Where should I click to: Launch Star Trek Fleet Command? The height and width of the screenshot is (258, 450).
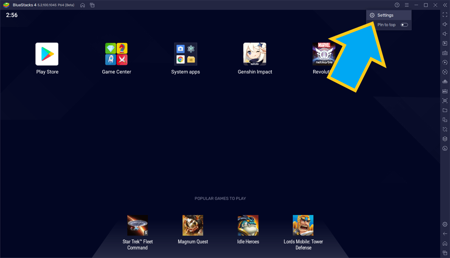(137, 225)
